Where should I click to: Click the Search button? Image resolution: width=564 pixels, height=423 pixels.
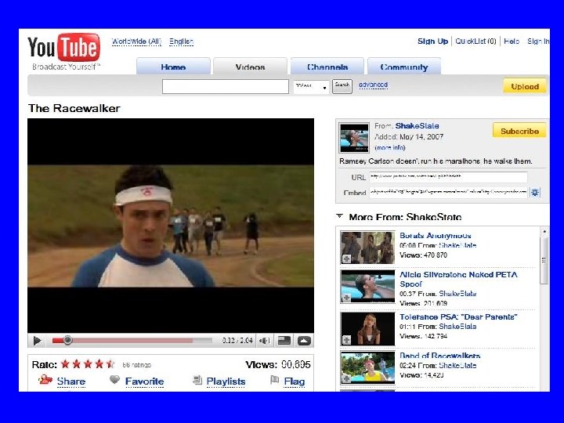pos(342,86)
